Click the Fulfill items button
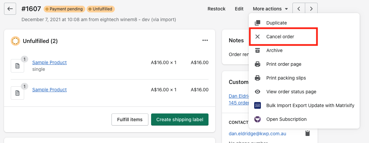369x143 pixels. coord(130,120)
